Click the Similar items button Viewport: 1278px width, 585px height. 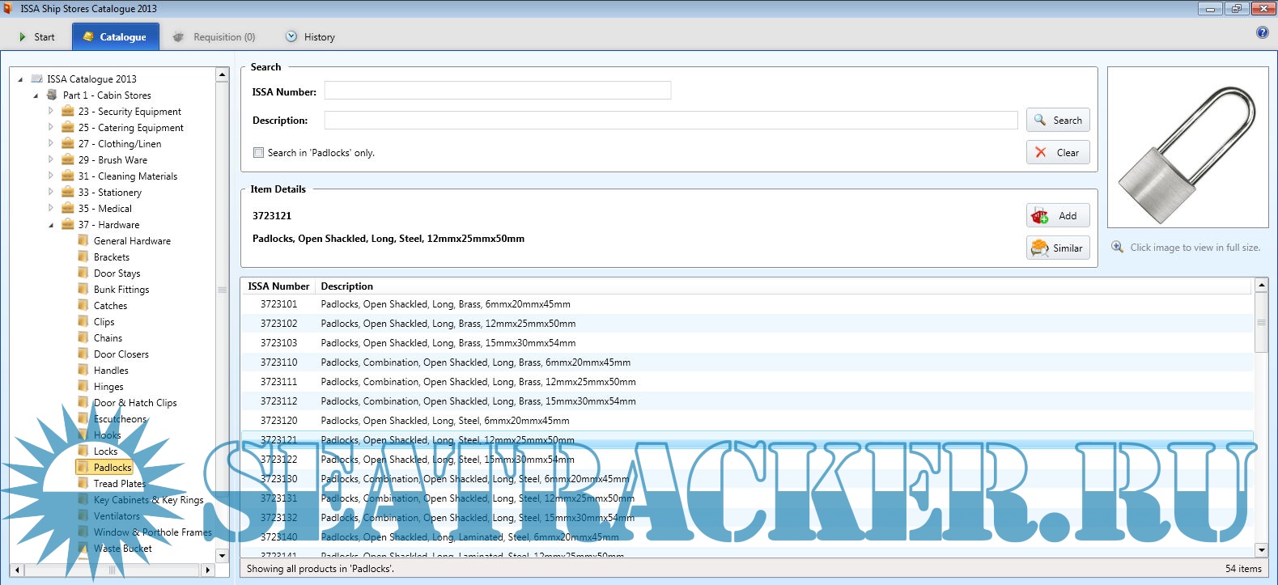click(1058, 248)
